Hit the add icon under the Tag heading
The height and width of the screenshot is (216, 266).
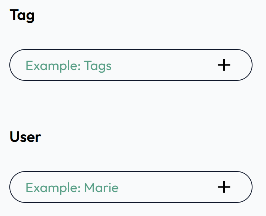point(224,65)
